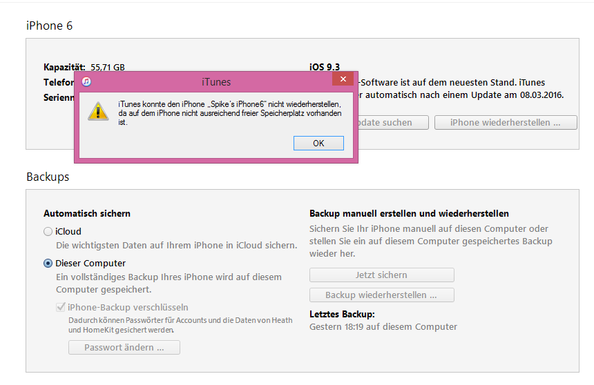
Task: Click the iPhone wiederherstellen button
Action: (504, 122)
